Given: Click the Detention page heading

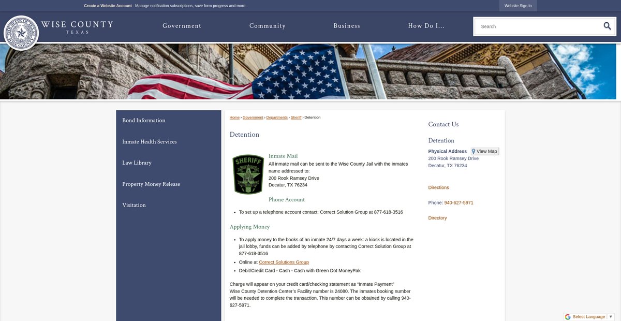Looking at the screenshot, I should (x=244, y=135).
